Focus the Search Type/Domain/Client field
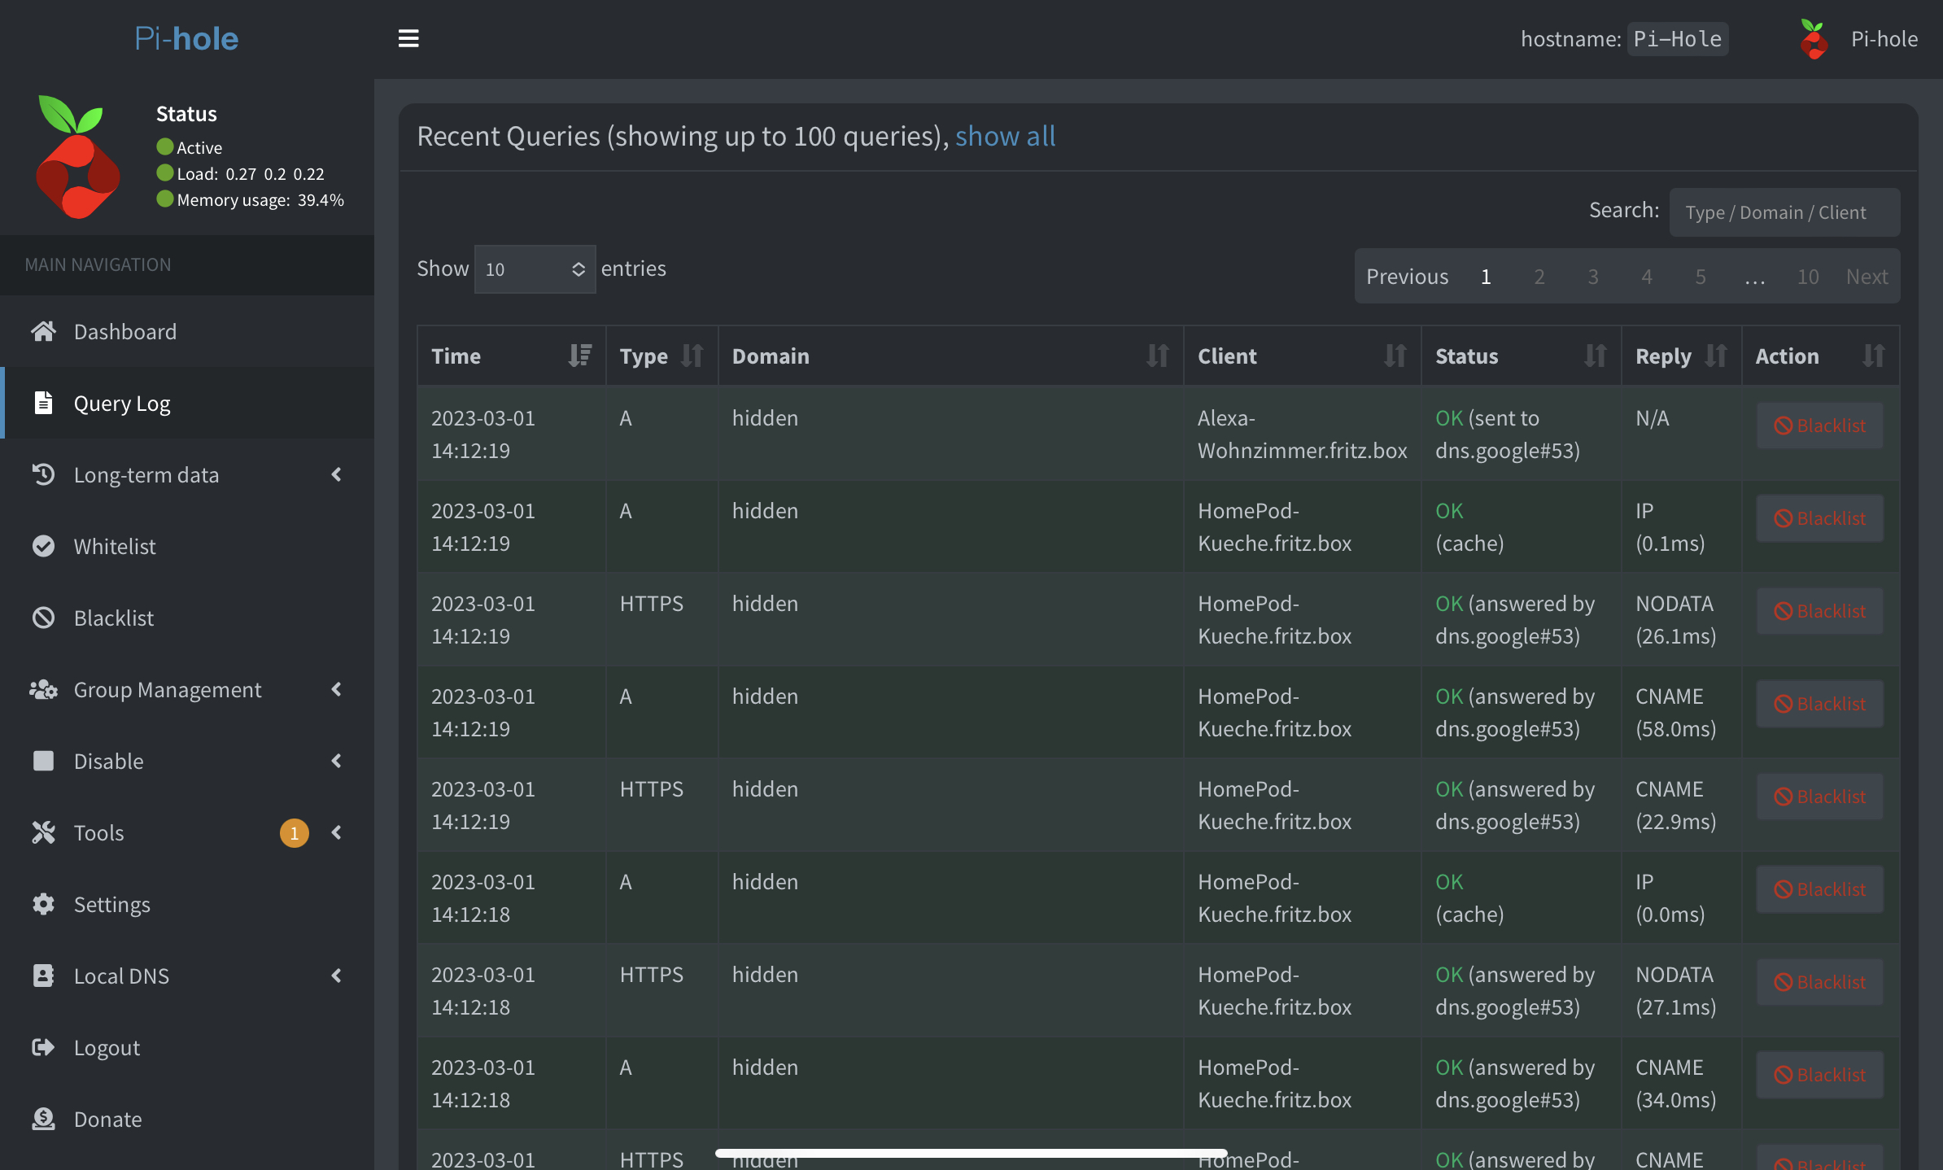This screenshot has height=1170, width=1943. coord(1784,212)
